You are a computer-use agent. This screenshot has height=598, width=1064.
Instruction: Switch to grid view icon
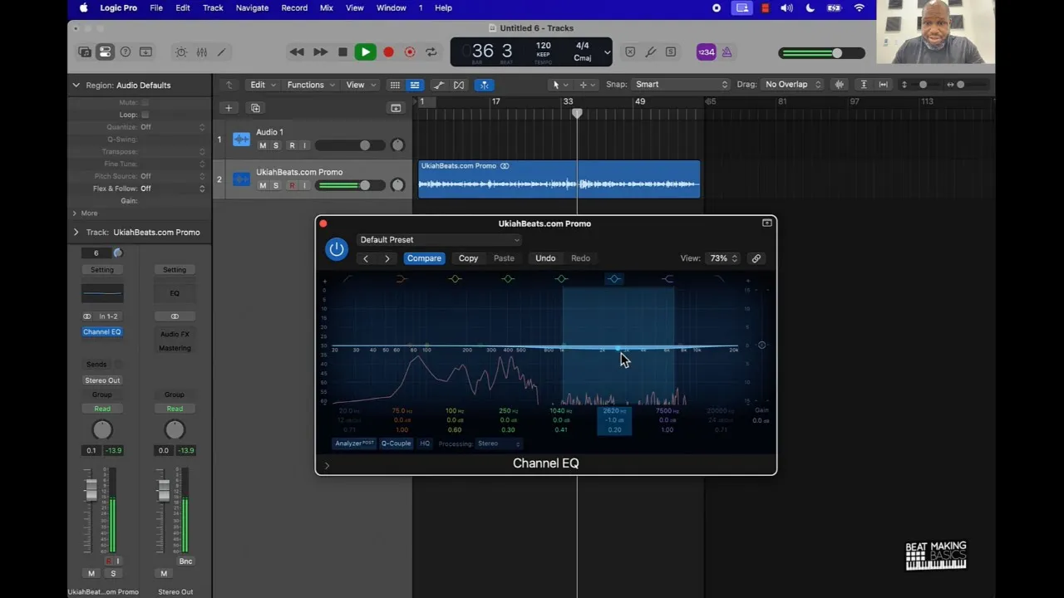click(395, 85)
